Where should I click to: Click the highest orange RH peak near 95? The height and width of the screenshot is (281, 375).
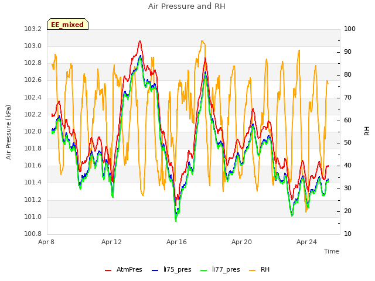click(202, 41)
